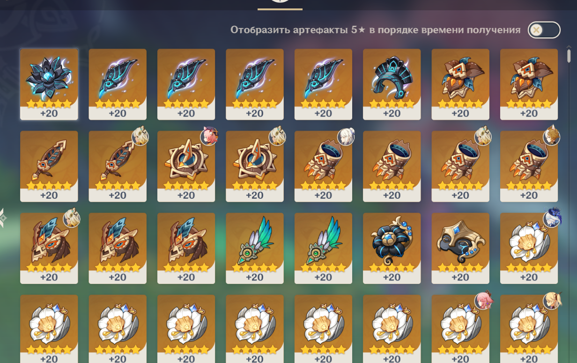The width and height of the screenshot is (577, 363).
Task: Select the tribal mask artifact with a character badge
Action: tap(49, 248)
